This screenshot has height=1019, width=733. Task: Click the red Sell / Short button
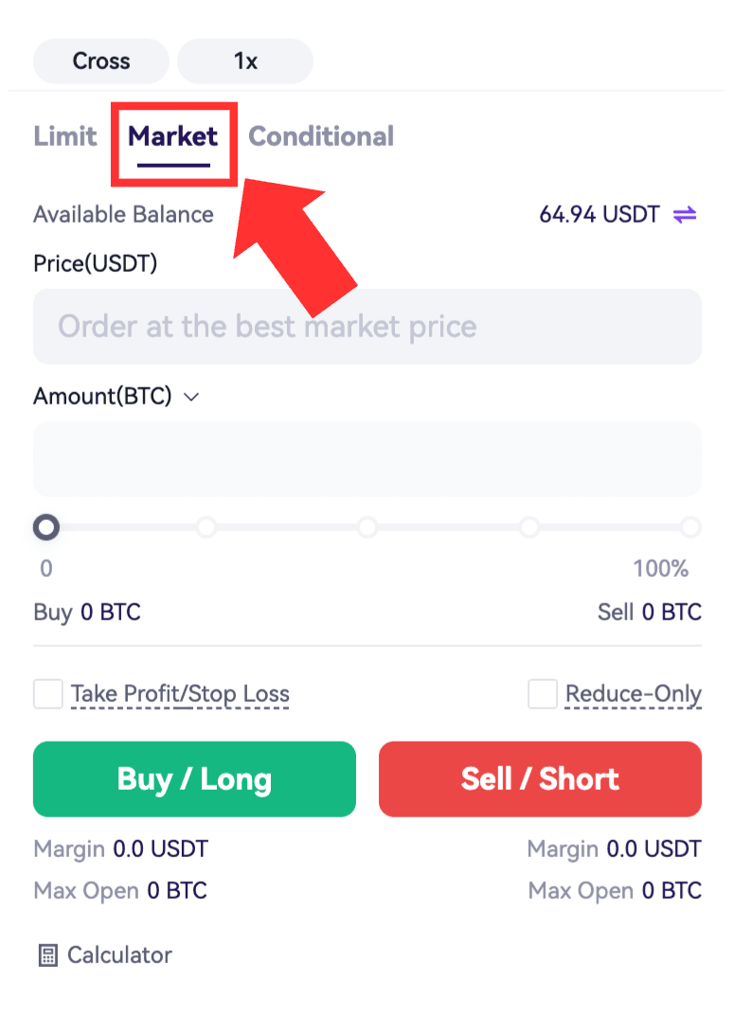[x=540, y=779]
